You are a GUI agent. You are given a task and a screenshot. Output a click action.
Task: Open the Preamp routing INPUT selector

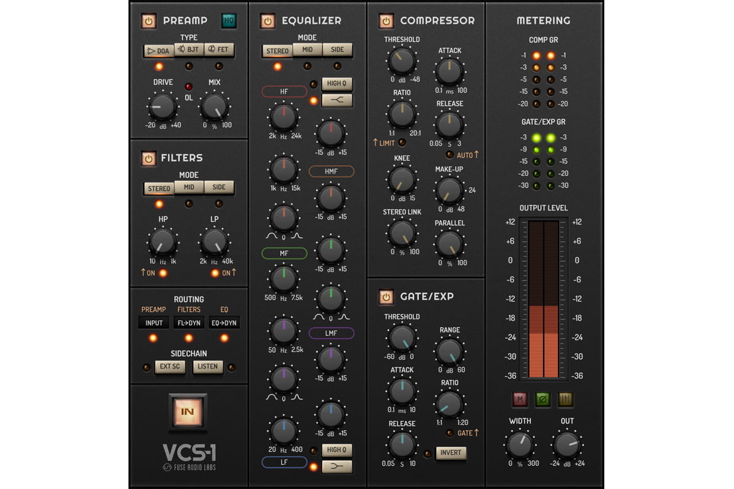[x=154, y=323]
